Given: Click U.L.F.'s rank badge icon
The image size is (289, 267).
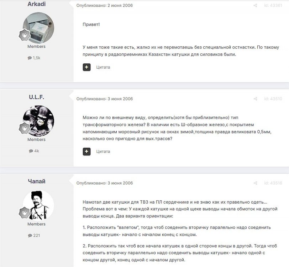Looking at the screenshot, I should [x=25, y=128].
